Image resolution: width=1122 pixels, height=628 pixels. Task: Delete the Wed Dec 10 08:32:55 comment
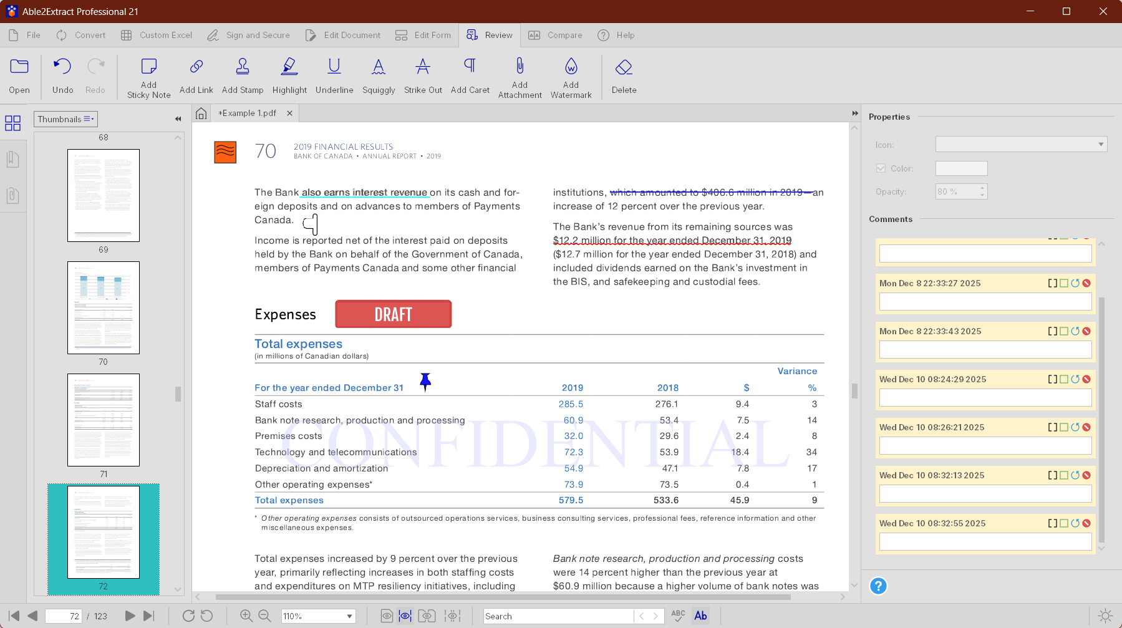(x=1086, y=523)
